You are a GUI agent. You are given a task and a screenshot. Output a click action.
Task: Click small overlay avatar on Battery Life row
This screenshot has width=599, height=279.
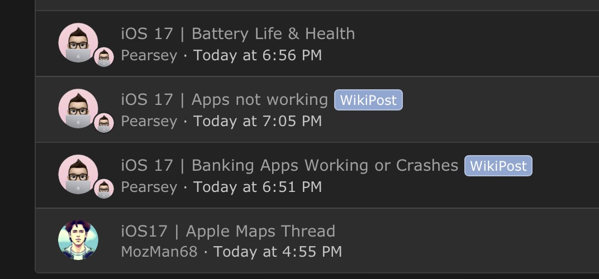(x=104, y=57)
